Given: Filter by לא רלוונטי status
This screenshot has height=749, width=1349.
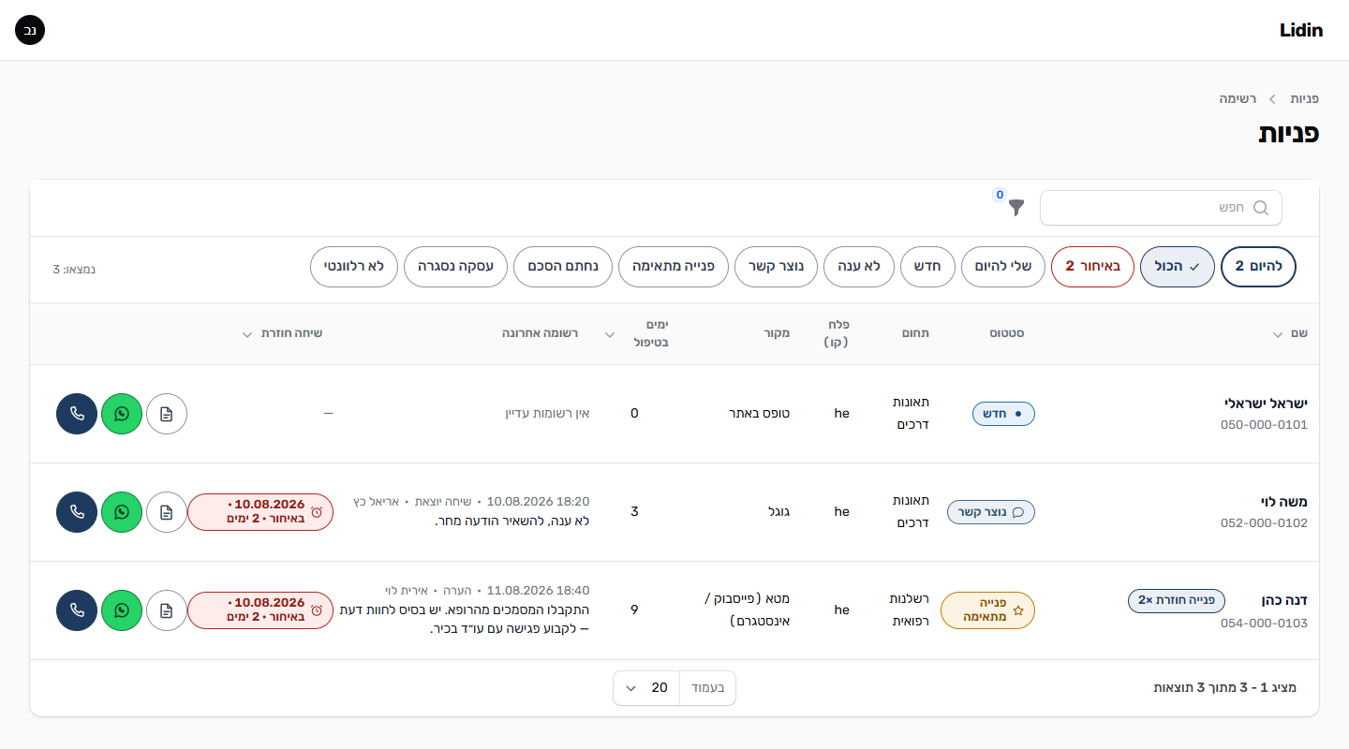Looking at the screenshot, I should coord(354,267).
